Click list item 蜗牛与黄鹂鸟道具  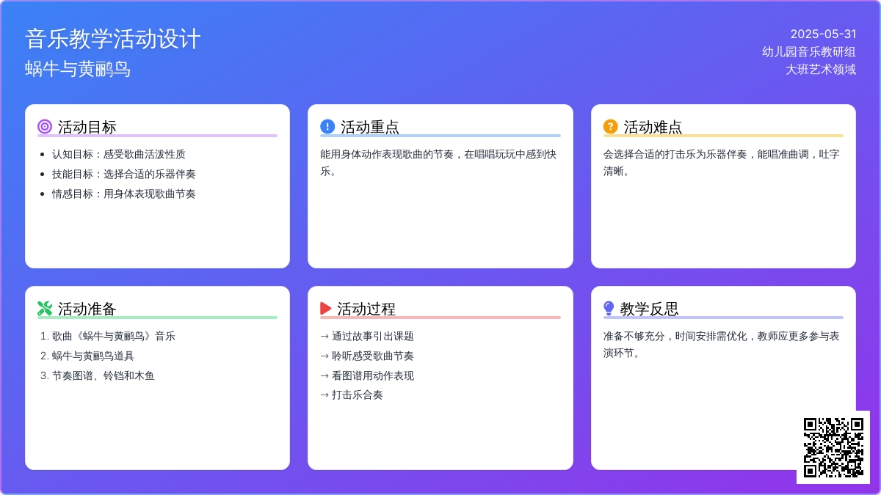pyautogui.click(x=93, y=356)
